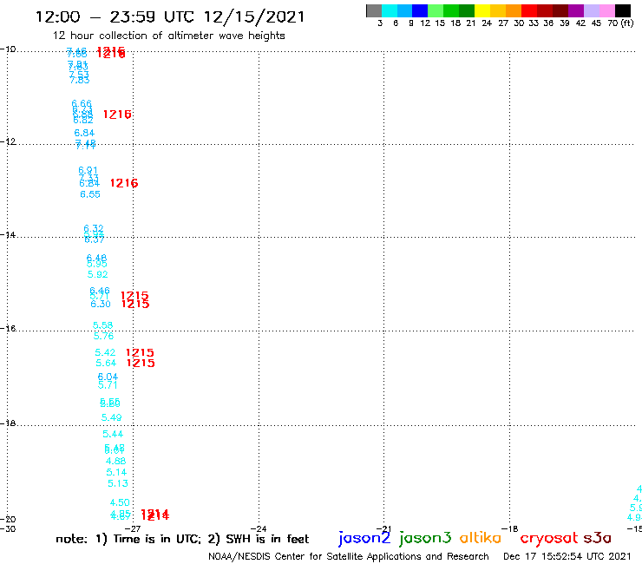Click the red '1215' label beside 5.64
The image size is (642, 564).
click(141, 363)
